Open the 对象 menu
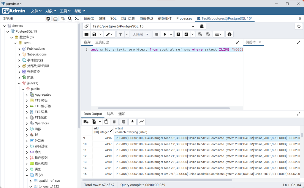304x188 pixels. pyautogui.click(x=51, y=11)
